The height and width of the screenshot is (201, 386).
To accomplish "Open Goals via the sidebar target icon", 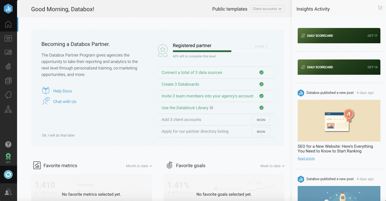I will tap(8, 67).
